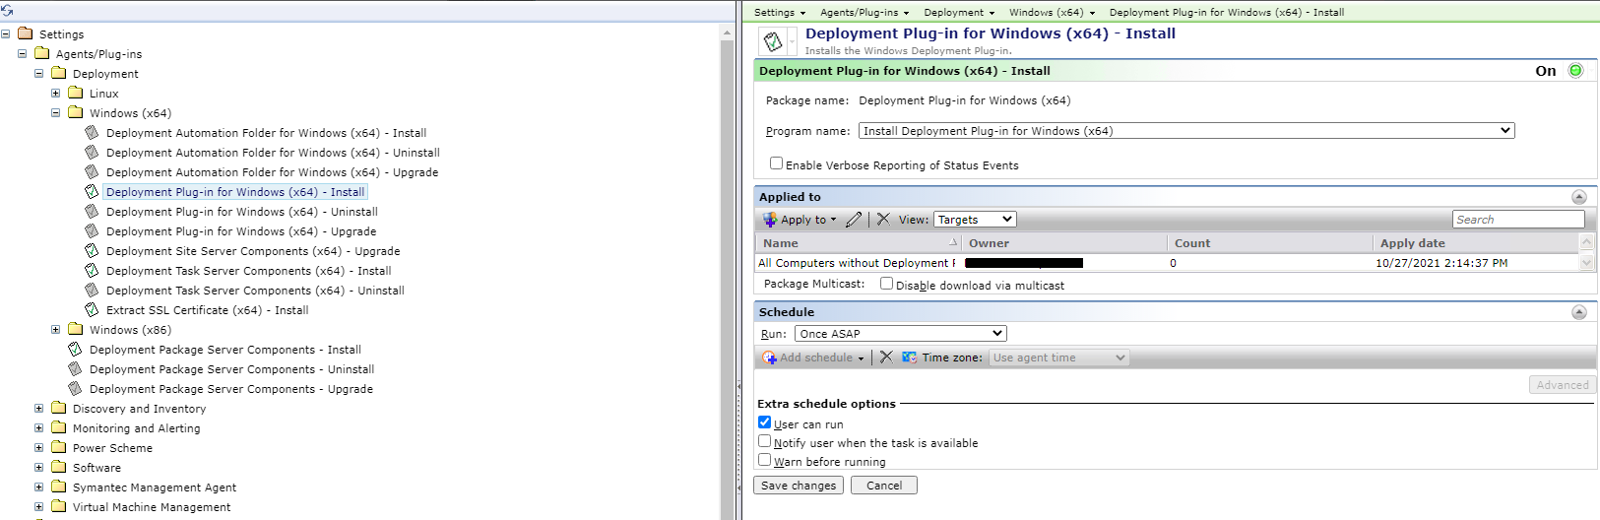Image resolution: width=1600 pixels, height=520 pixels.
Task: Check Disable download via multicast
Action: 886,284
